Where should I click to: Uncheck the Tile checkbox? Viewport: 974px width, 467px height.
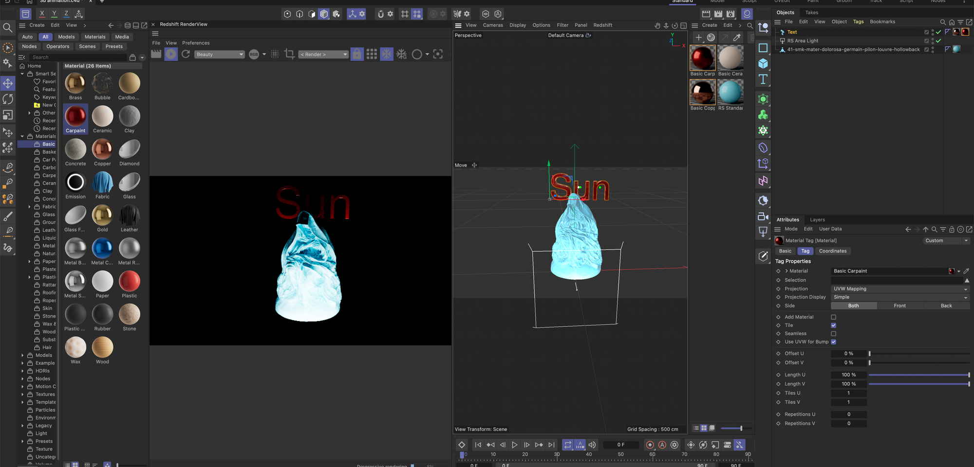click(833, 325)
